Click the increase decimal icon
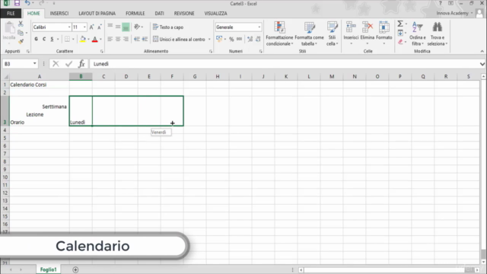487x274 pixels. tap(250, 39)
